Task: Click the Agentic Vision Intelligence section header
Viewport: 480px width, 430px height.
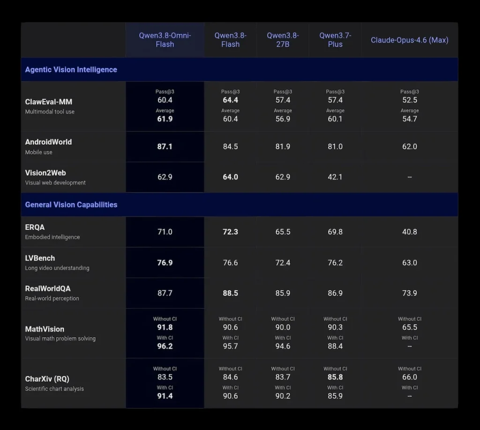Action: pyautogui.click(x=71, y=70)
